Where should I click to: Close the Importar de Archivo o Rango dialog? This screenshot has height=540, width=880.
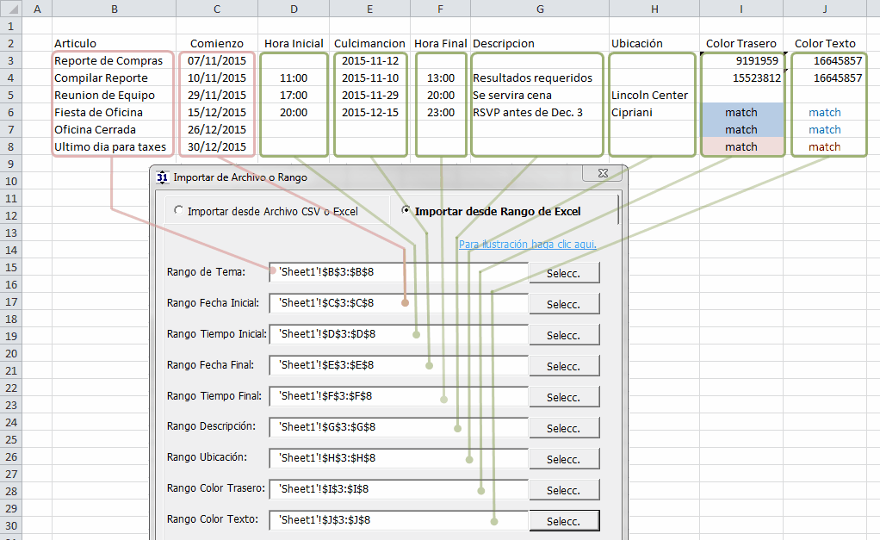601,175
